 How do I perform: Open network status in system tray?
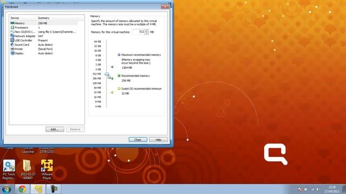coord(312,189)
